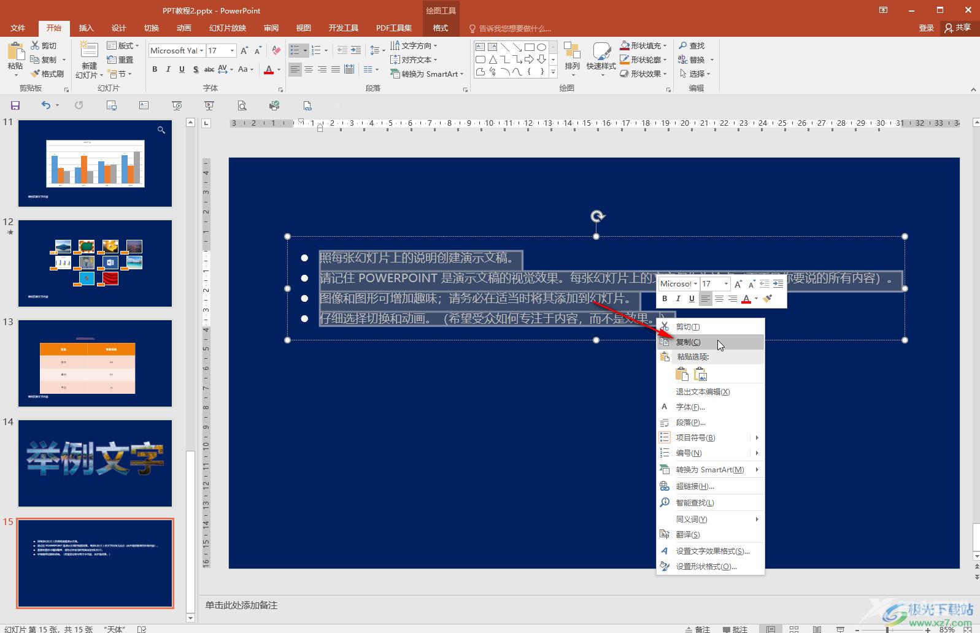Expand the Layout (版式) dropdown

coord(123,45)
